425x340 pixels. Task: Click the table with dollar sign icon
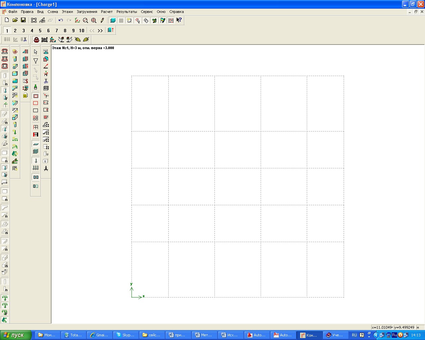pyautogui.click(x=25, y=81)
